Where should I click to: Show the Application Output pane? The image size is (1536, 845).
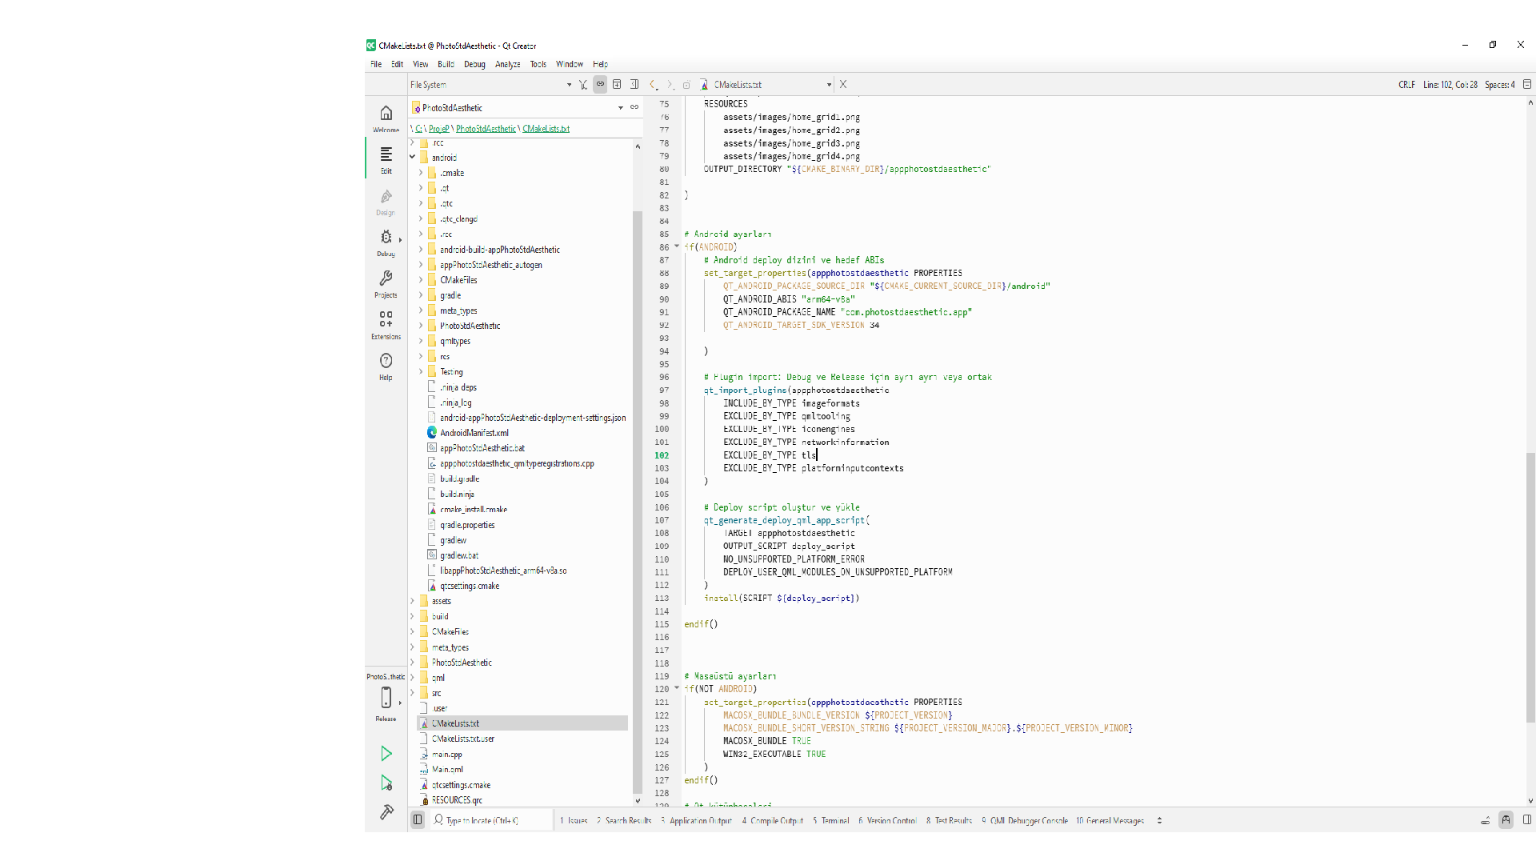pyautogui.click(x=696, y=820)
